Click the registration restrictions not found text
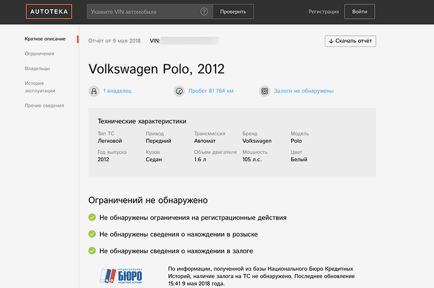This screenshot has height=288, width=434. point(193,218)
